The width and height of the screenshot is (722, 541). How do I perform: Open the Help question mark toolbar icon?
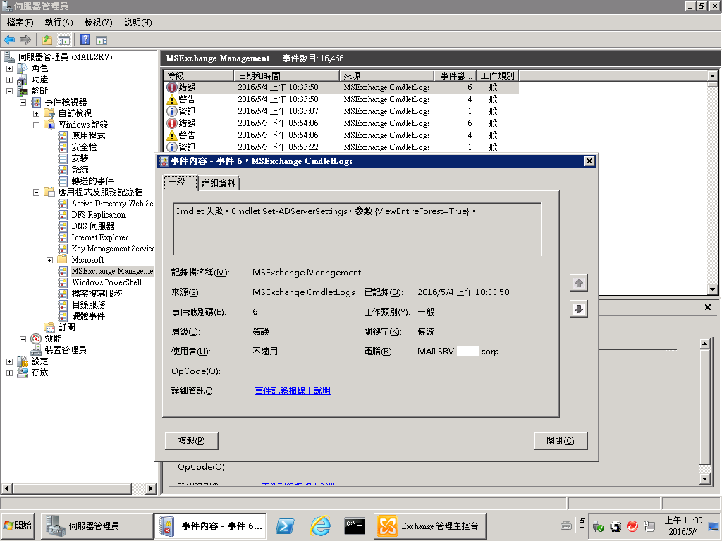[x=85, y=40]
